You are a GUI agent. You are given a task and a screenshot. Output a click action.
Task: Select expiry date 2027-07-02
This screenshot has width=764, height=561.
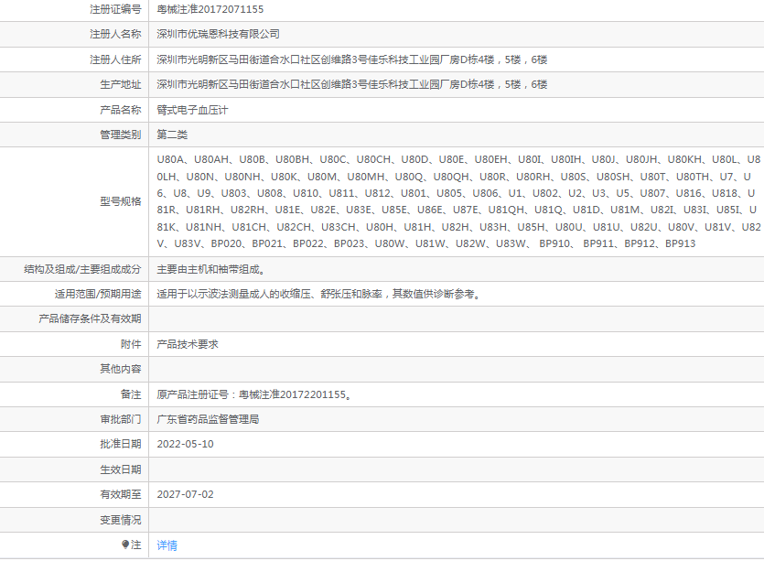coord(185,494)
